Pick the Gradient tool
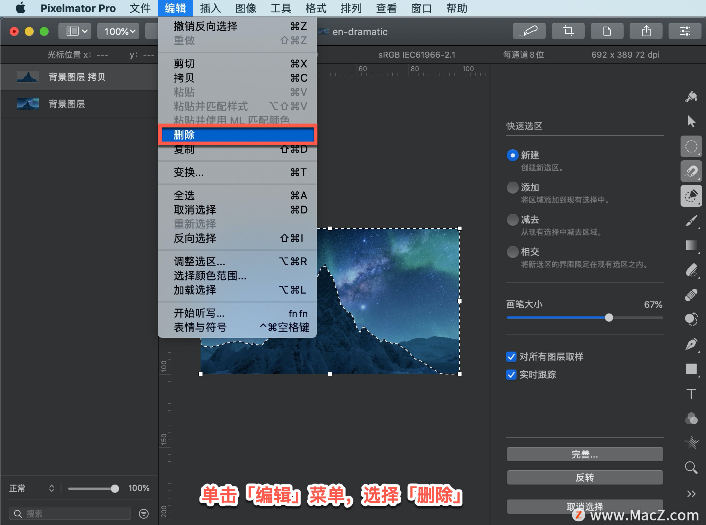The image size is (706, 525). pyautogui.click(x=691, y=246)
